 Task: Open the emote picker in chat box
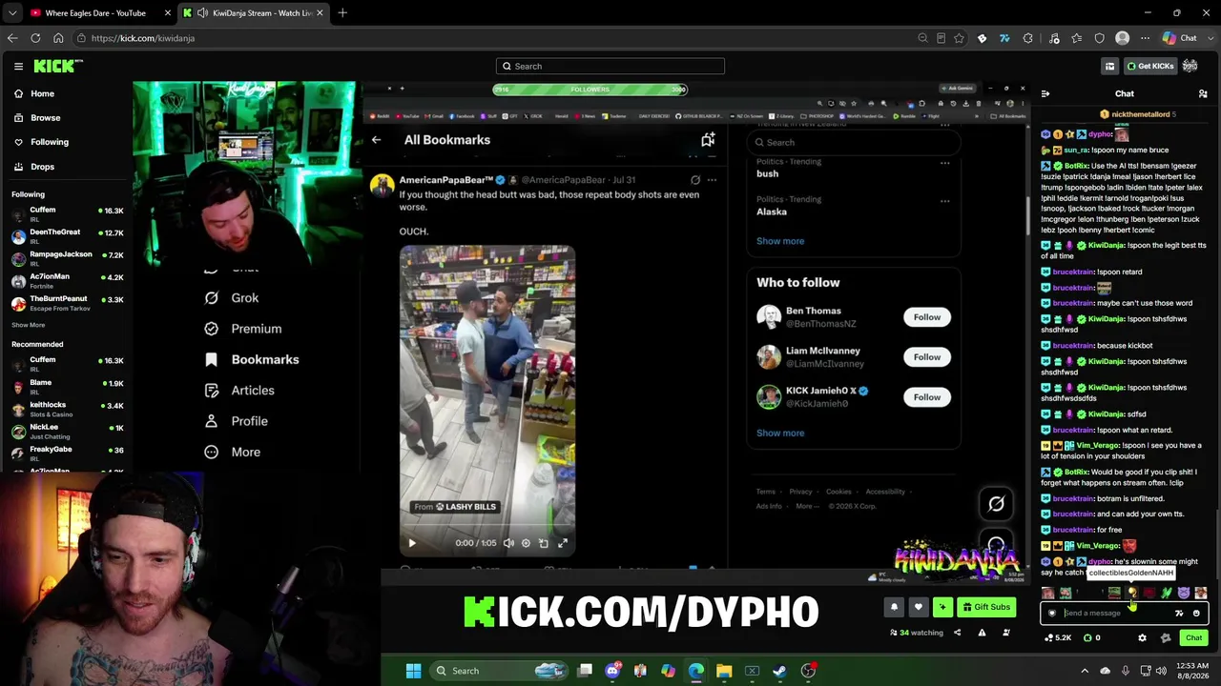click(1196, 614)
